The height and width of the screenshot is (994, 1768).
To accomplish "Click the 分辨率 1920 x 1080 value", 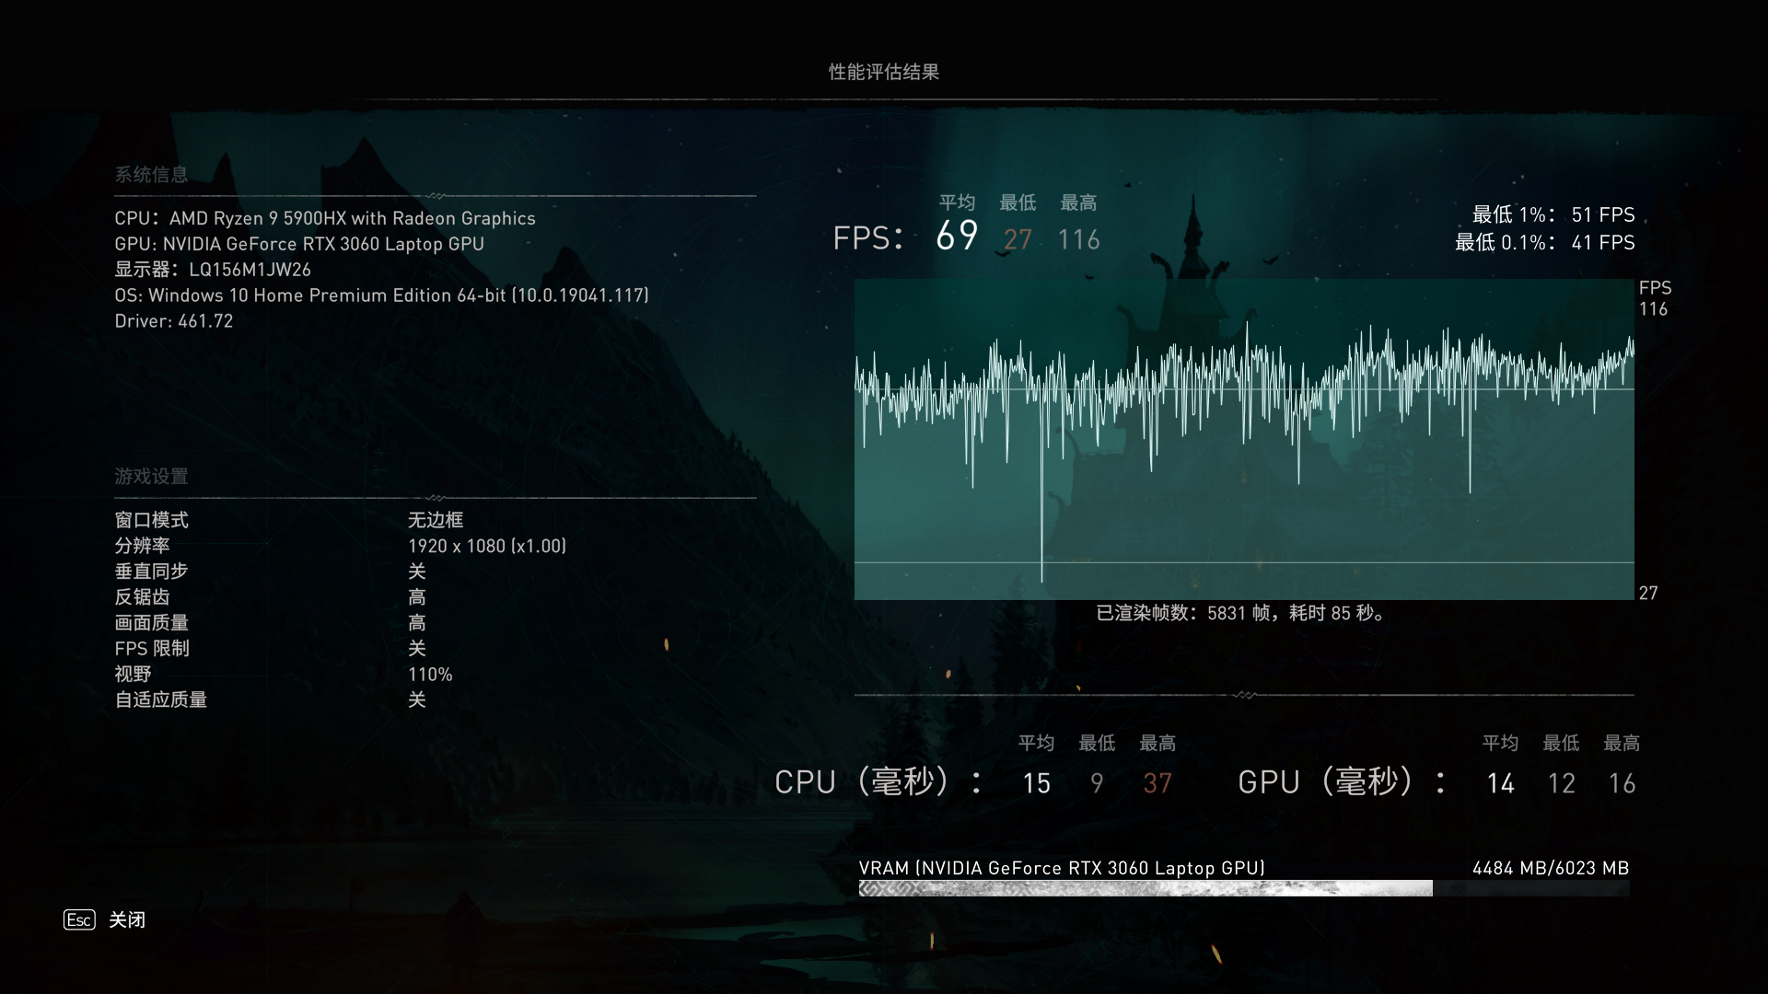I will (x=486, y=546).
